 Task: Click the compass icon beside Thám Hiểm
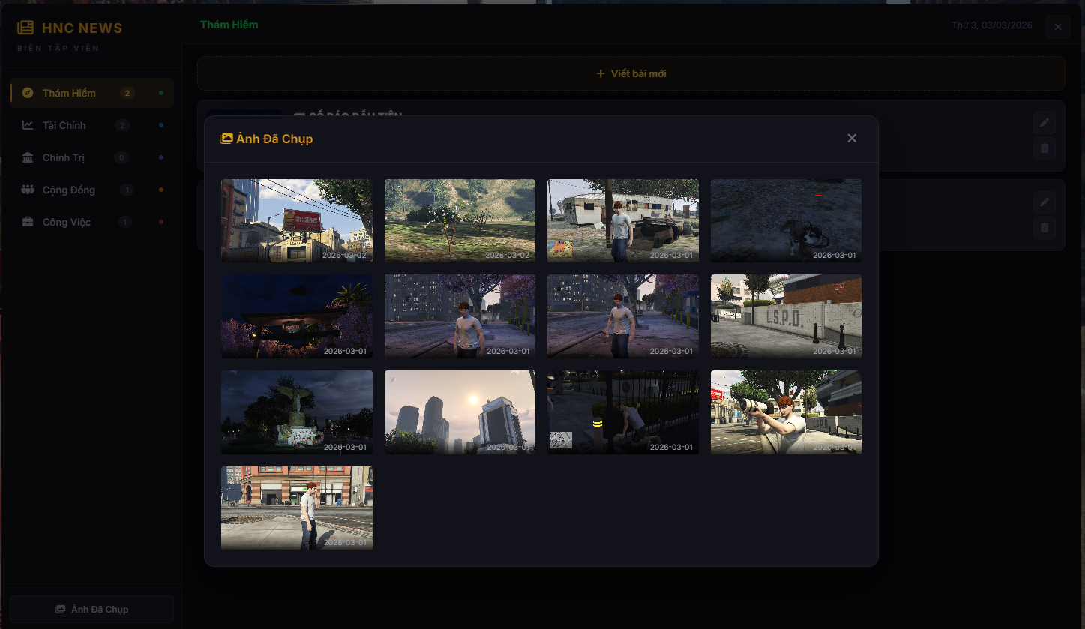point(28,93)
